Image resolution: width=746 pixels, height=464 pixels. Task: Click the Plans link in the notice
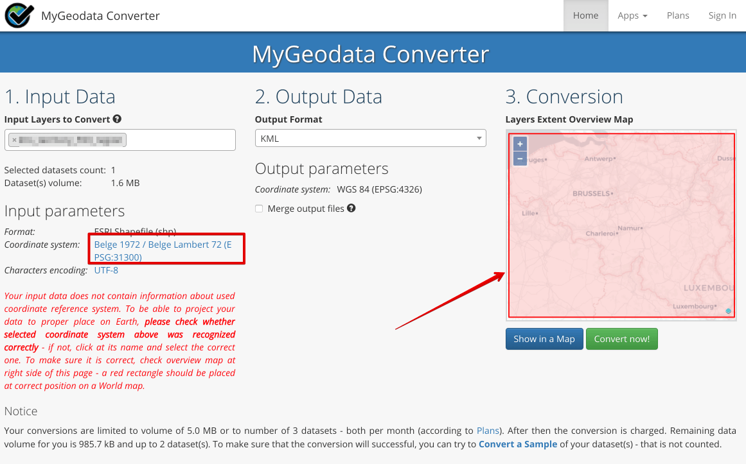(x=488, y=431)
